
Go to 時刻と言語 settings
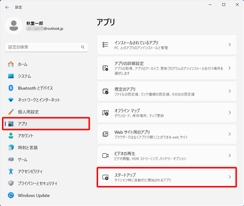click(46, 148)
